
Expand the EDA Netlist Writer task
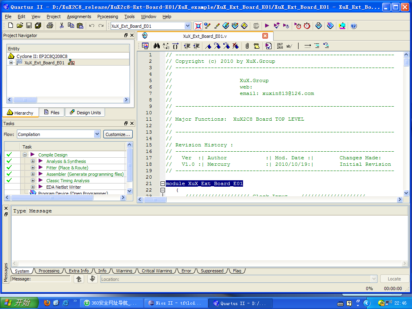point(33,187)
